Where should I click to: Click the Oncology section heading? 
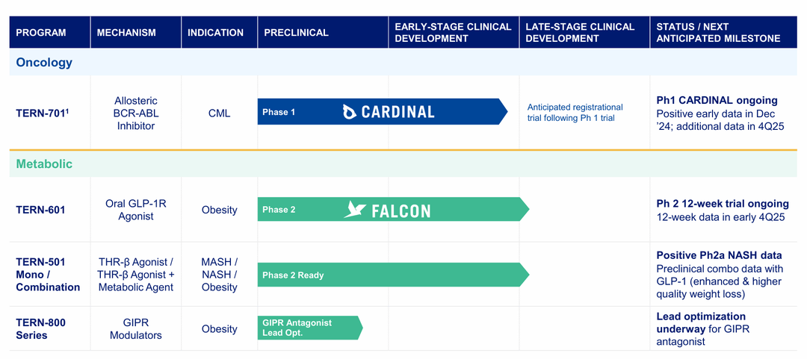tap(45, 63)
